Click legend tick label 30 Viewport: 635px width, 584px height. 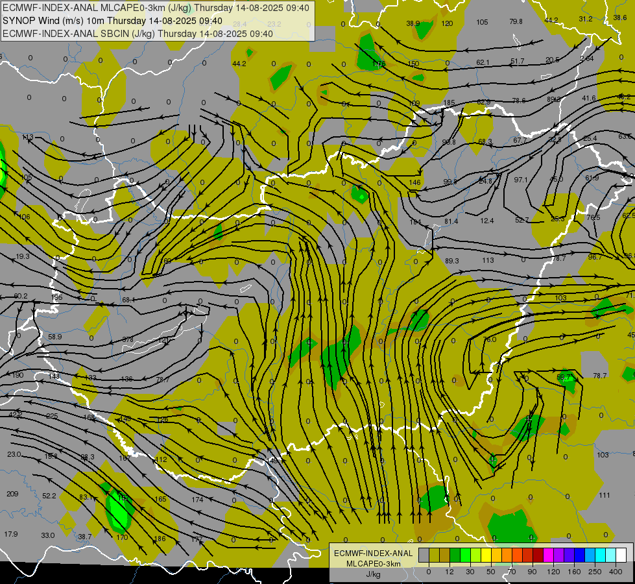470,572
